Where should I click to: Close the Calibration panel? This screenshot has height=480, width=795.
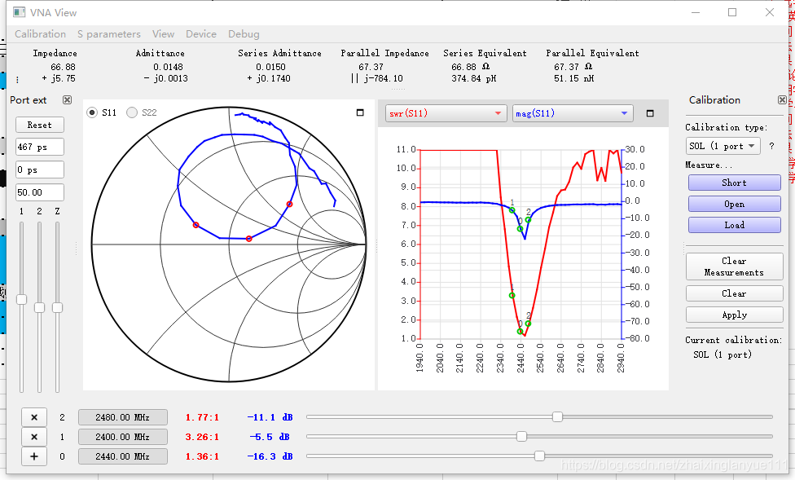(x=782, y=100)
